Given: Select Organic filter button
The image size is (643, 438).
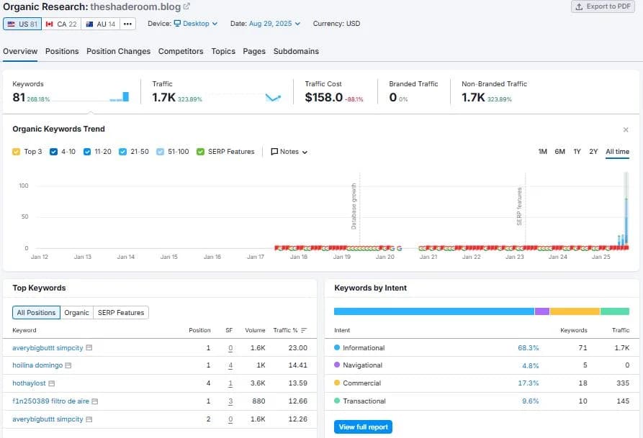Looking at the screenshot, I should point(76,313).
